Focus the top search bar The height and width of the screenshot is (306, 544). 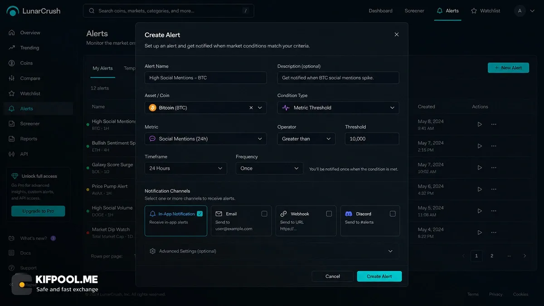tap(169, 11)
